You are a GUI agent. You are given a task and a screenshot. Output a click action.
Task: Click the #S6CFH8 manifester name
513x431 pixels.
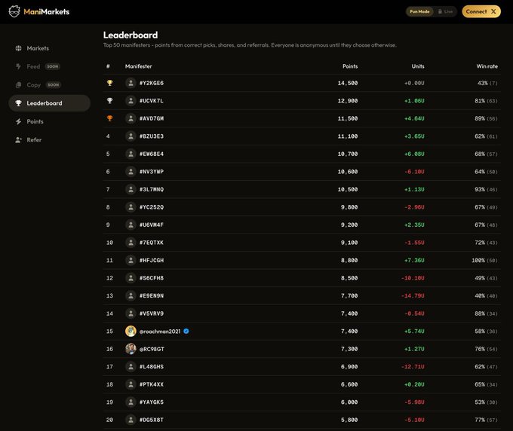[152, 278]
